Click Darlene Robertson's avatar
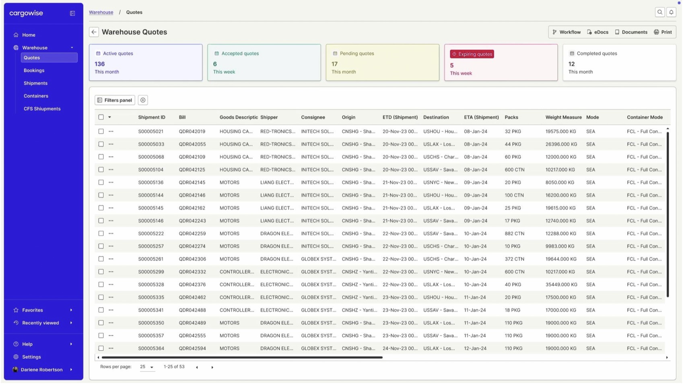Viewport: 684px width, 384px height. point(15,370)
